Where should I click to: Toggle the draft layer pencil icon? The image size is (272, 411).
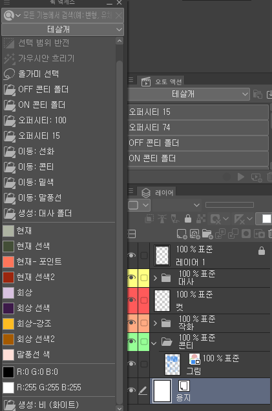[x=175, y=219]
